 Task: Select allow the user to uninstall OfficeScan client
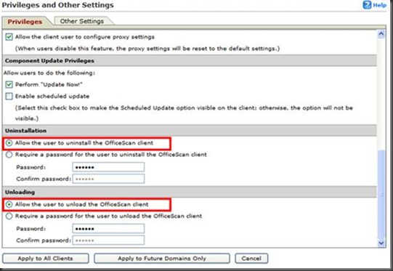(x=9, y=143)
